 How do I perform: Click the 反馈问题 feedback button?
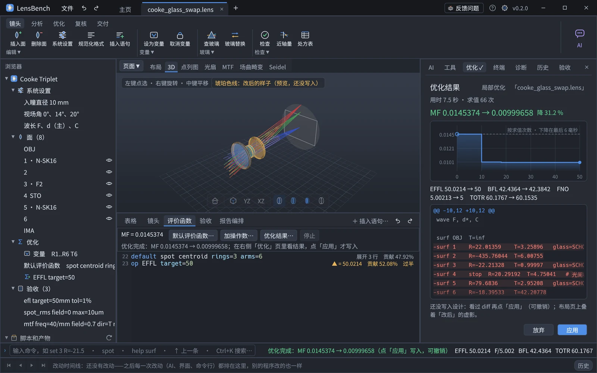tap(464, 8)
